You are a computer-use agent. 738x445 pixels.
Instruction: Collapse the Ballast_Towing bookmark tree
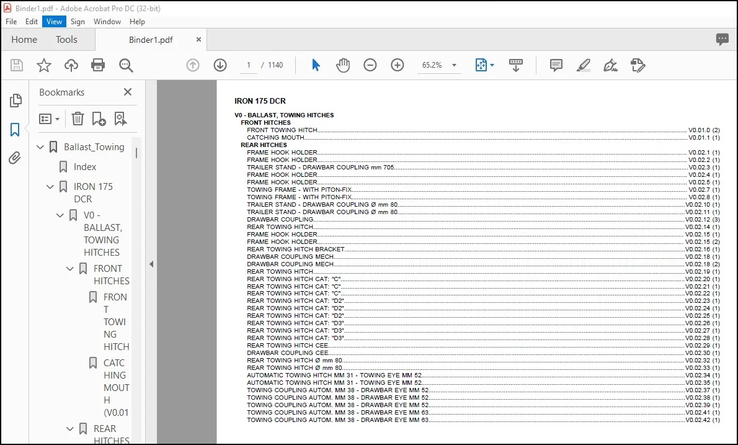tap(40, 147)
